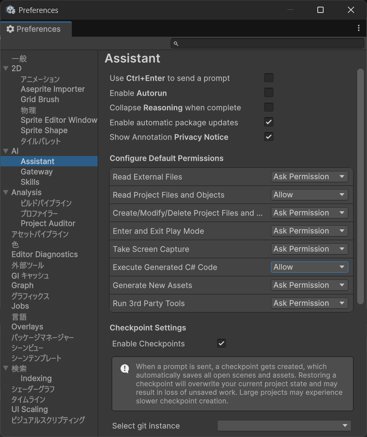Open Graph settings
The image size is (367, 437).
click(22, 286)
